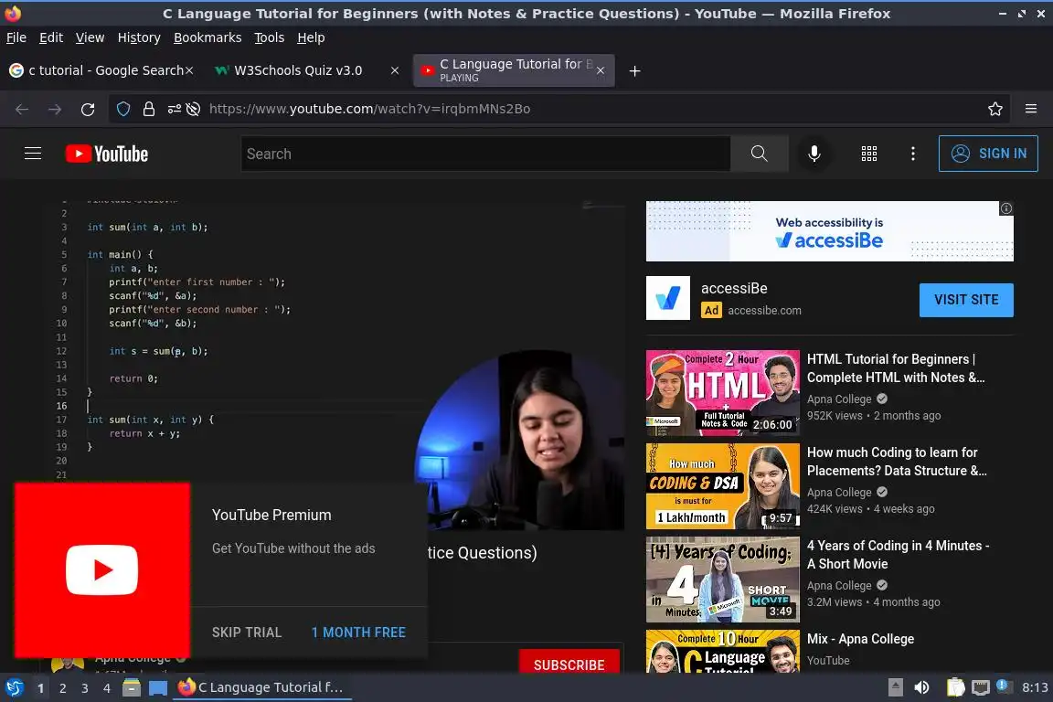
Task: Click Apna College channel under 952K views video
Action: (x=839, y=399)
